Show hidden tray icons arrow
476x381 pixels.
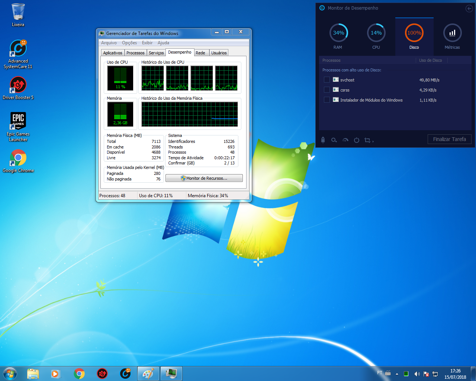(397, 374)
